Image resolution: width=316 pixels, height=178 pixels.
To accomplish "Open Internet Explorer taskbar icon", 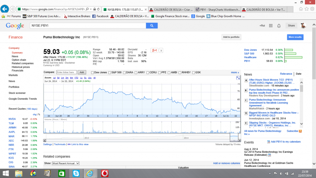I will tap(90, 173).
